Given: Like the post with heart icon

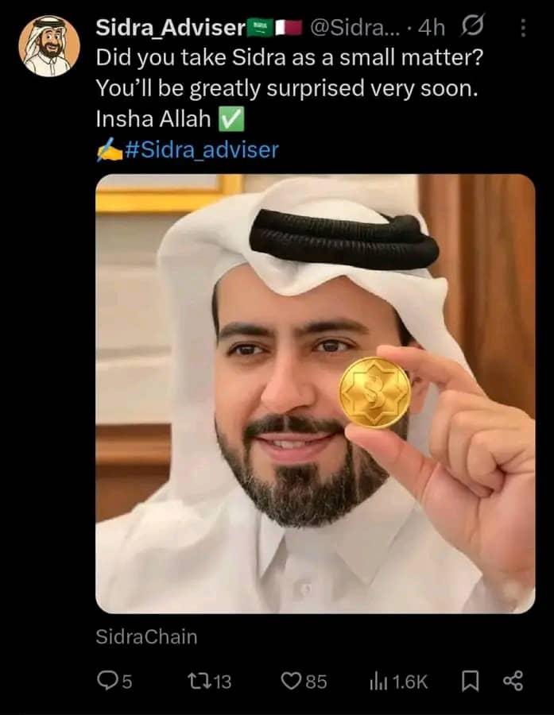Looking at the screenshot, I should click(x=291, y=682).
